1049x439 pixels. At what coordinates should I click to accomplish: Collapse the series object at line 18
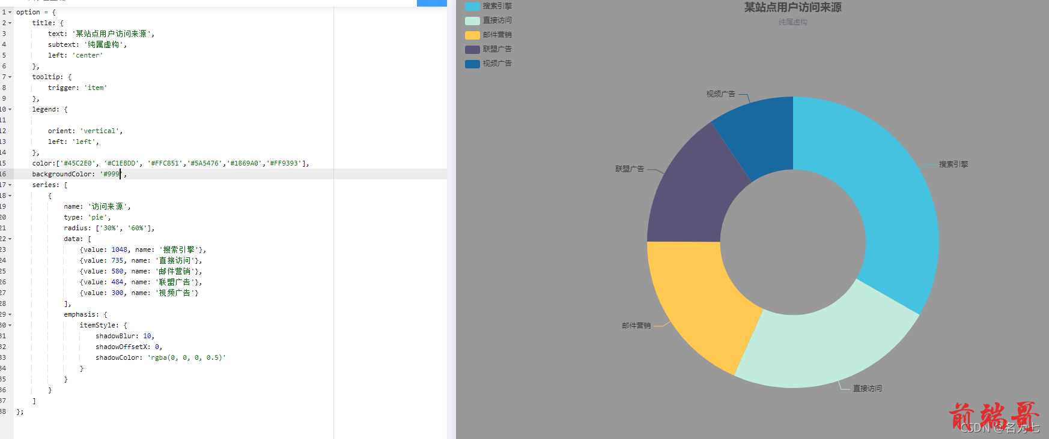pos(10,196)
